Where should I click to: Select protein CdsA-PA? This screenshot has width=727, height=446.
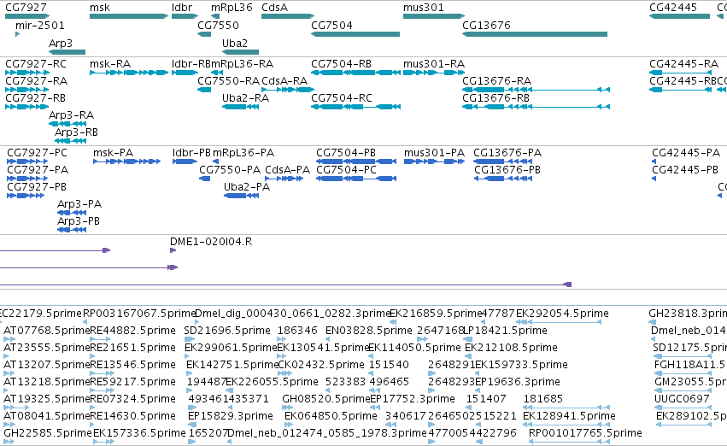click(287, 170)
